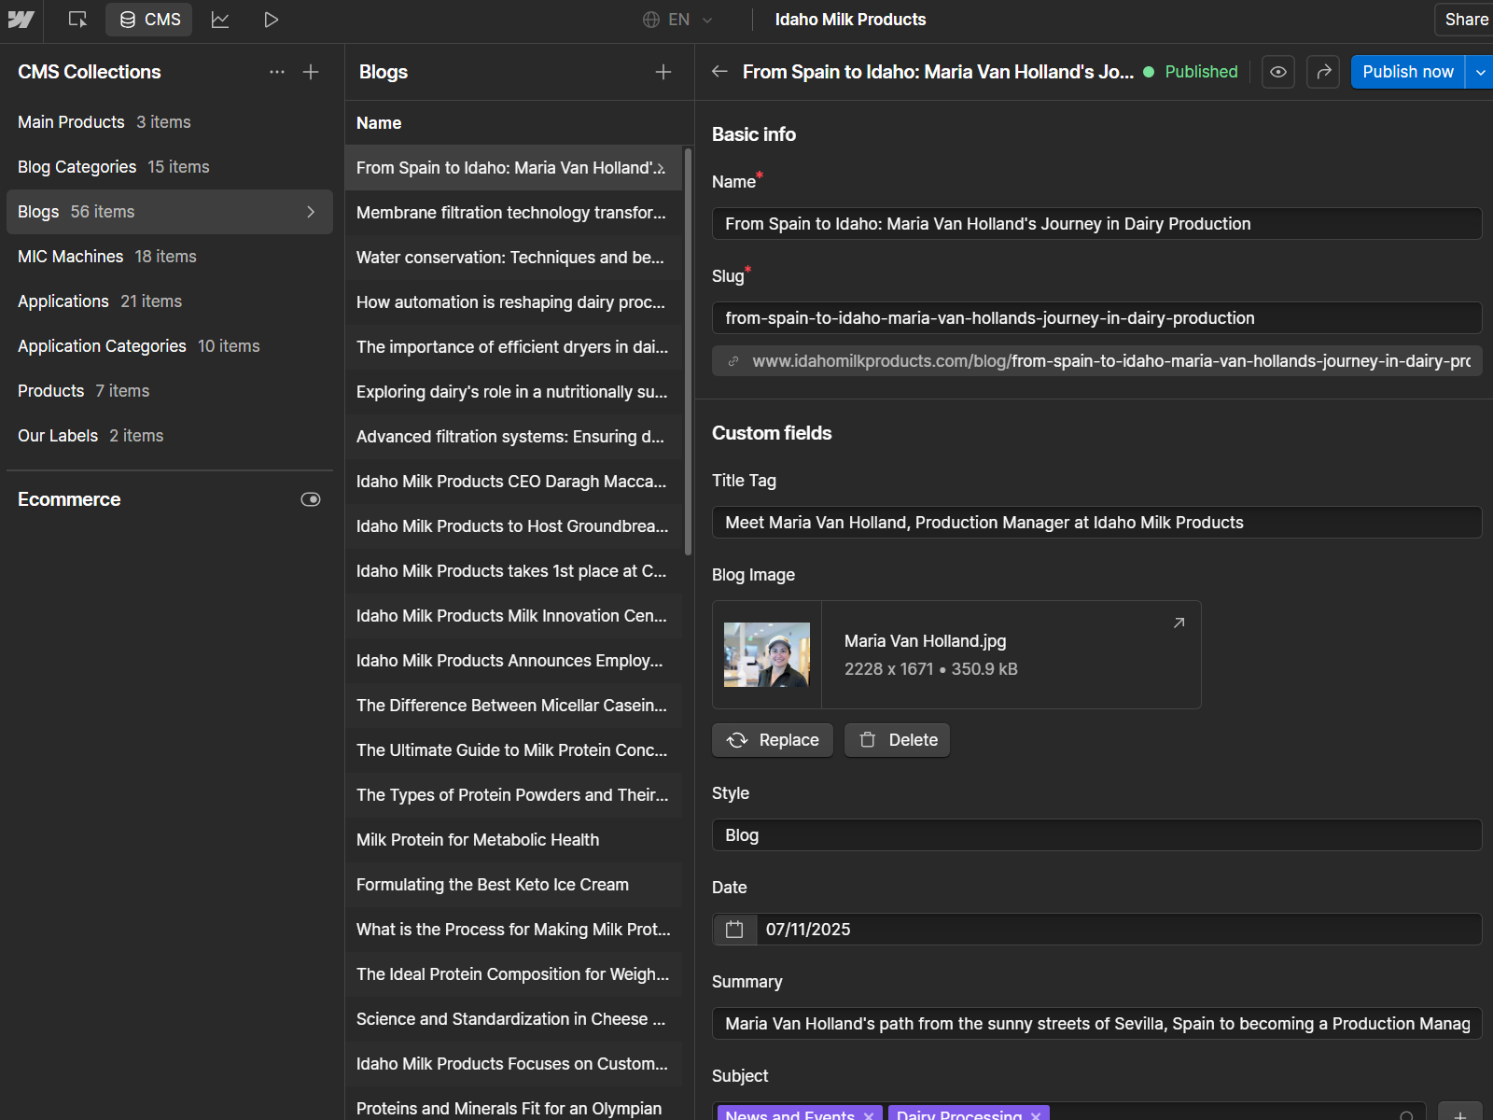Click the Share button
1493x1120 pixels.
[x=1465, y=20]
